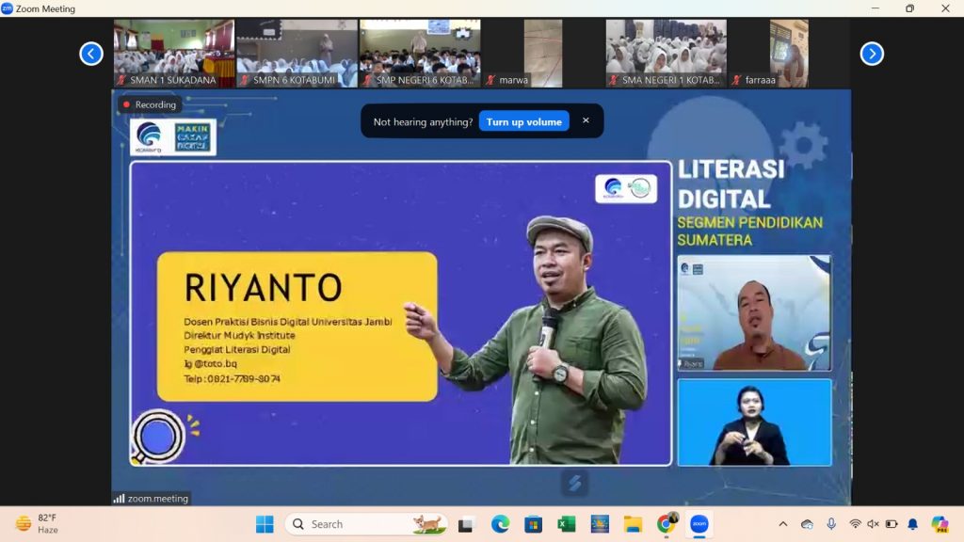The image size is (964, 542).
Task: Open File Explorer from the taskbar
Action: (x=633, y=524)
